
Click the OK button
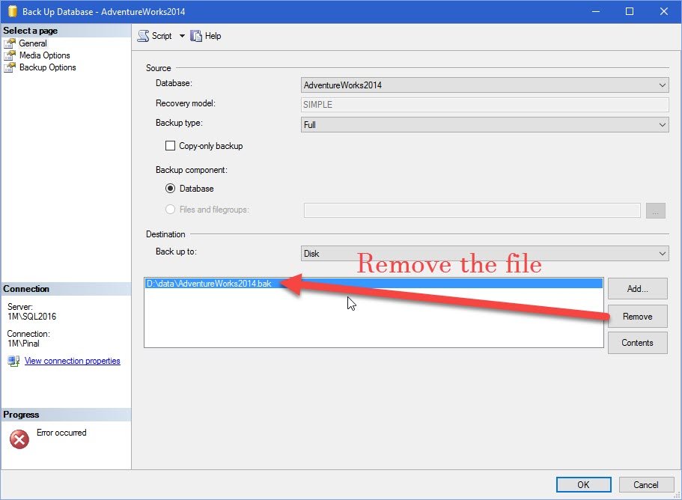583,485
